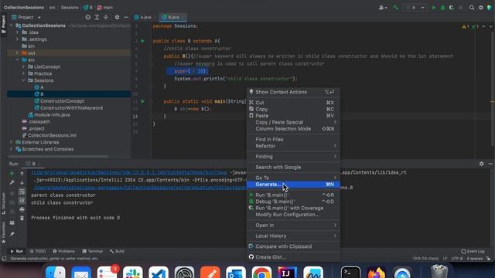Run 'B.main()' from context menu
This screenshot has width=495, height=278.
click(293, 195)
